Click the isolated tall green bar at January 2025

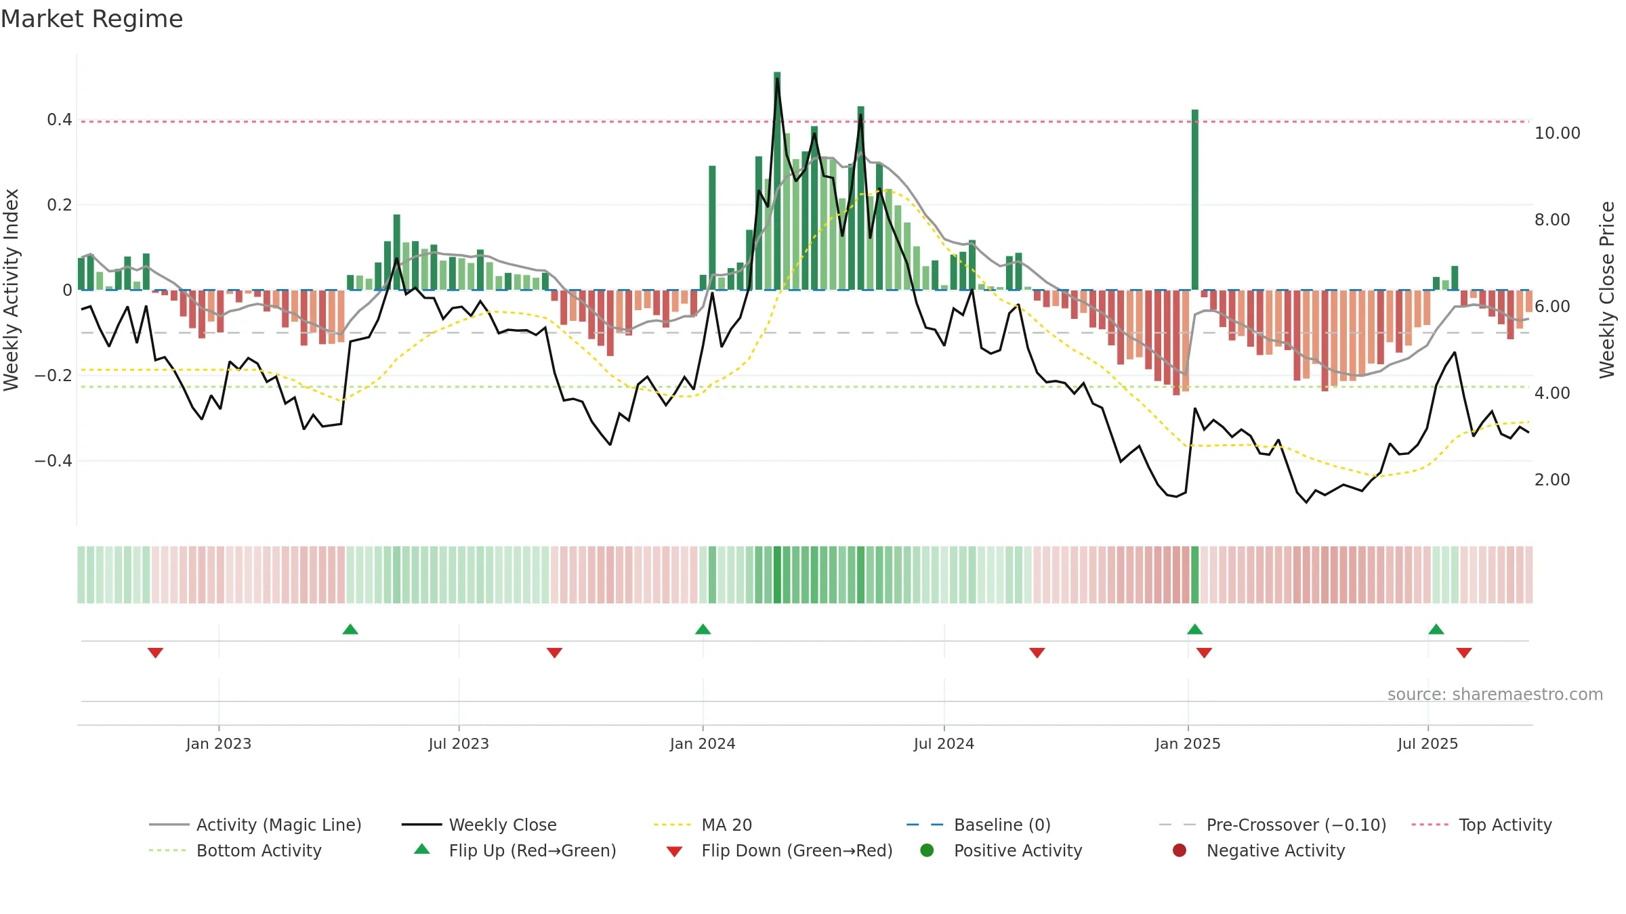point(1195,200)
